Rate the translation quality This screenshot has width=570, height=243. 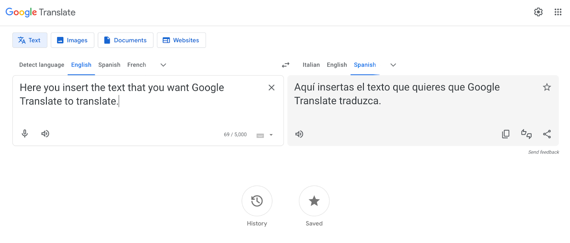click(x=526, y=134)
